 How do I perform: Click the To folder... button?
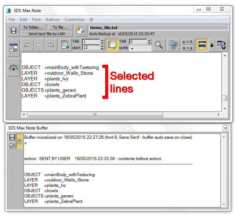click(x=33, y=27)
